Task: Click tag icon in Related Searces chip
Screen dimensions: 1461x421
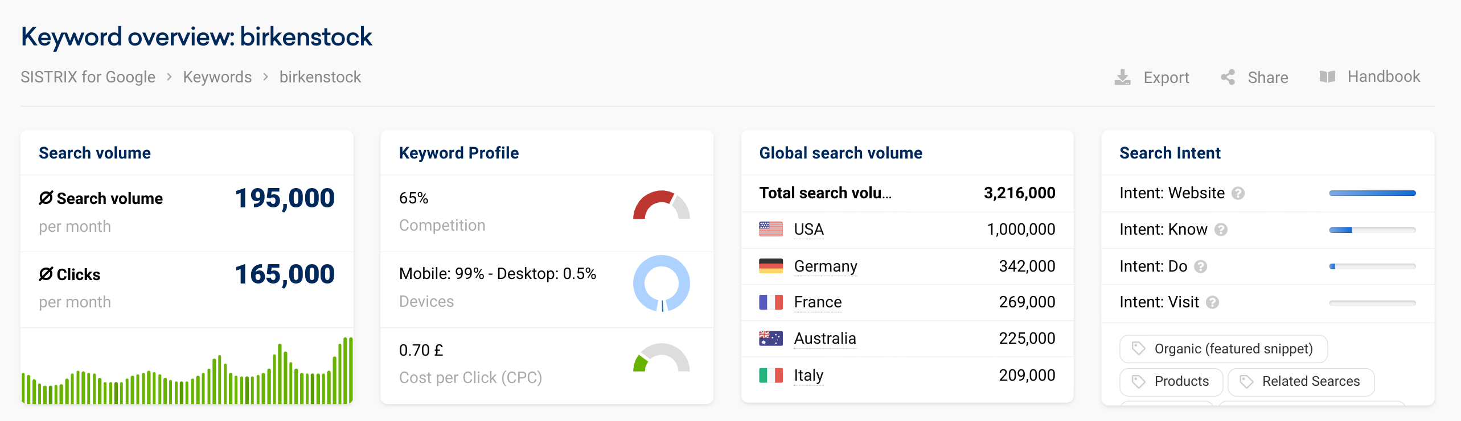Action: pyautogui.click(x=1246, y=381)
